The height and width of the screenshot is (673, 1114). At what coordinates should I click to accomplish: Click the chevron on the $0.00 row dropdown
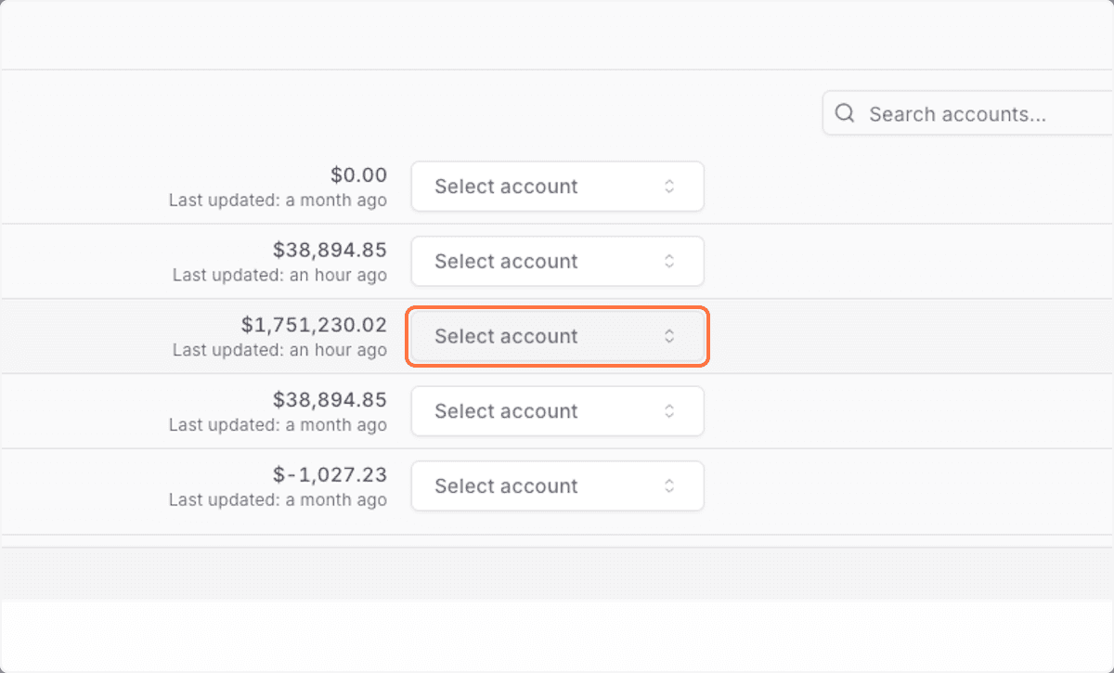click(668, 186)
